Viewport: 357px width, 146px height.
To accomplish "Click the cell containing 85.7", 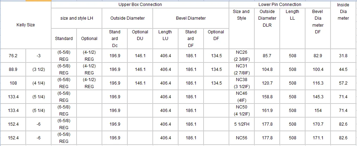I will click(x=267, y=55).
